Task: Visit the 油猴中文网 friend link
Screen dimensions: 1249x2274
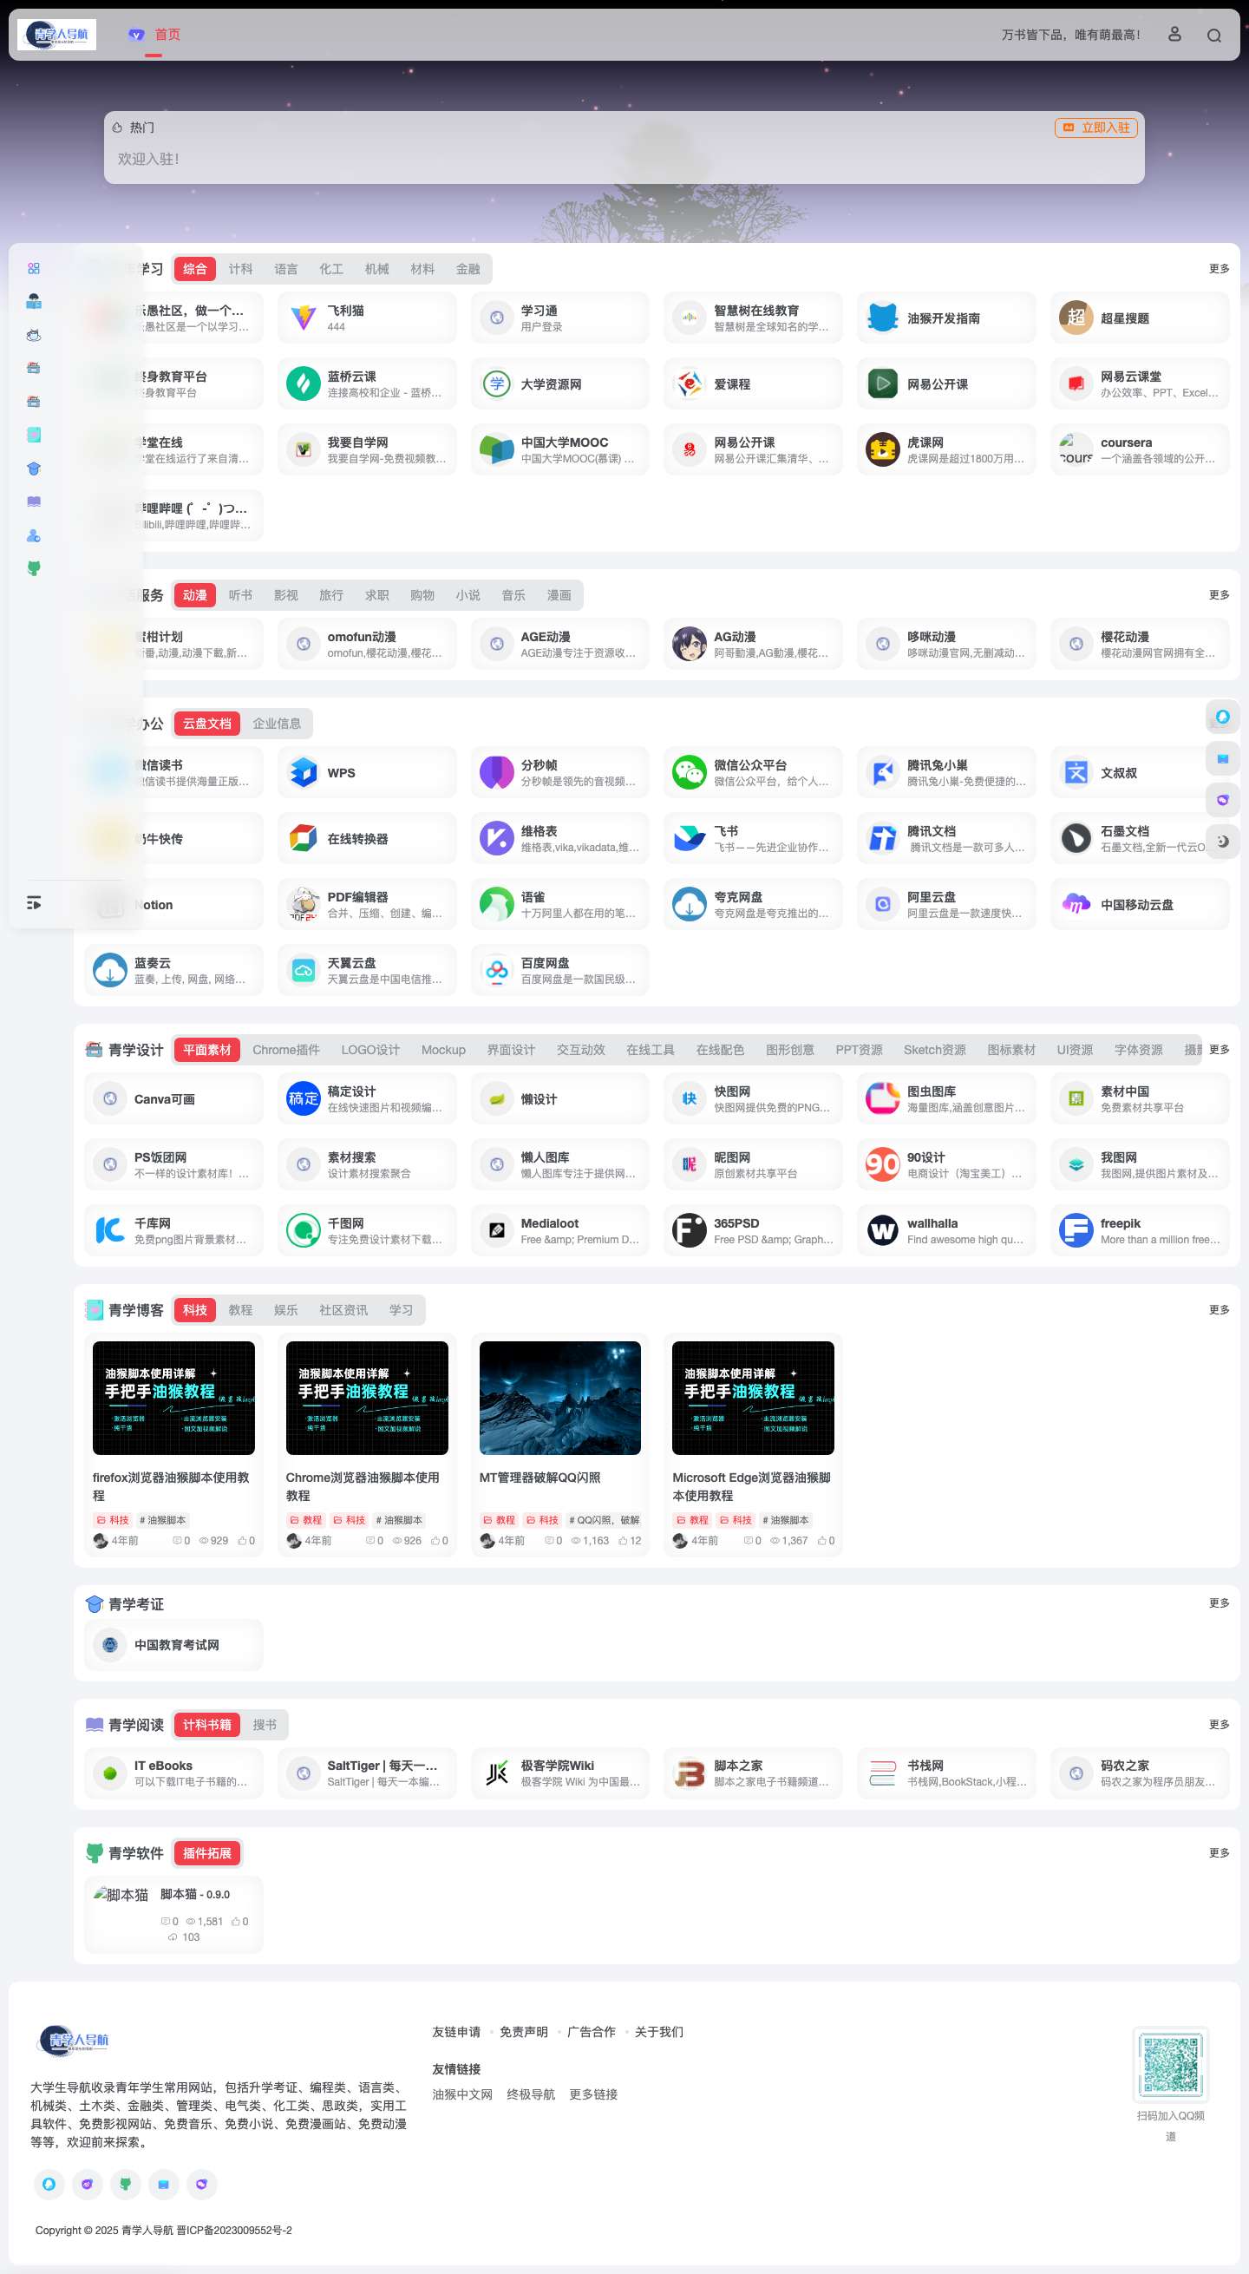Action: (462, 2094)
